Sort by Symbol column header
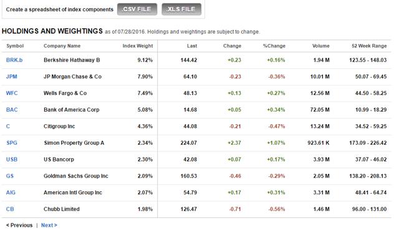This screenshot has width=399, height=231. (x=15, y=46)
